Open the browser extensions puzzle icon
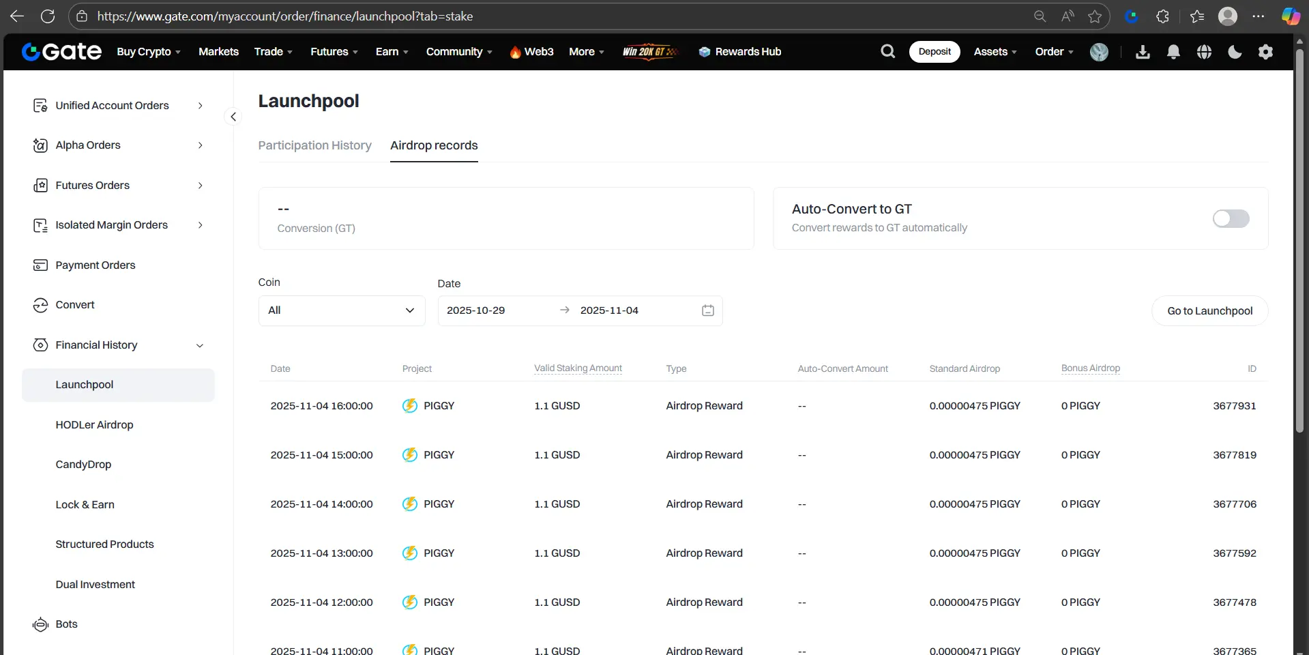The image size is (1309, 655). click(x=1163, y=16)
